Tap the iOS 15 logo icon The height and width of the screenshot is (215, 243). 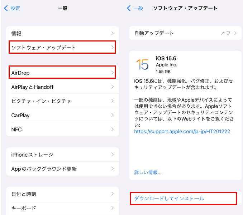coord(142,64)
